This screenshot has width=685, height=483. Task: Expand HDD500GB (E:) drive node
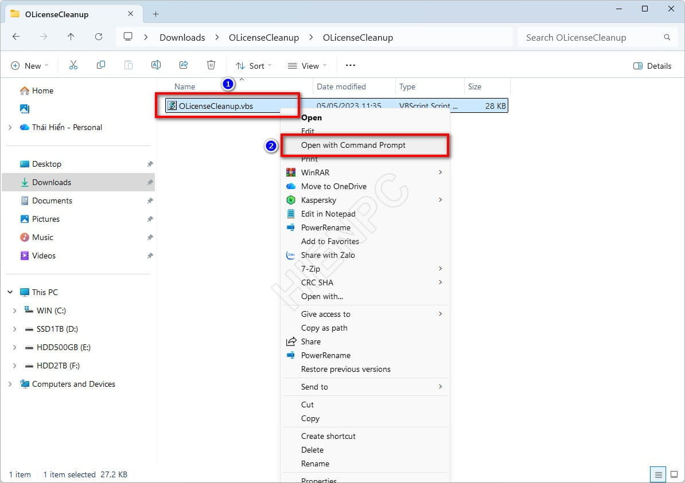(x=14, y=347)
